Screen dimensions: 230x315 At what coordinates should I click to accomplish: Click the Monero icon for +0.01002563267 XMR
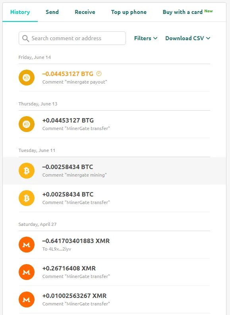click(27, 299)
